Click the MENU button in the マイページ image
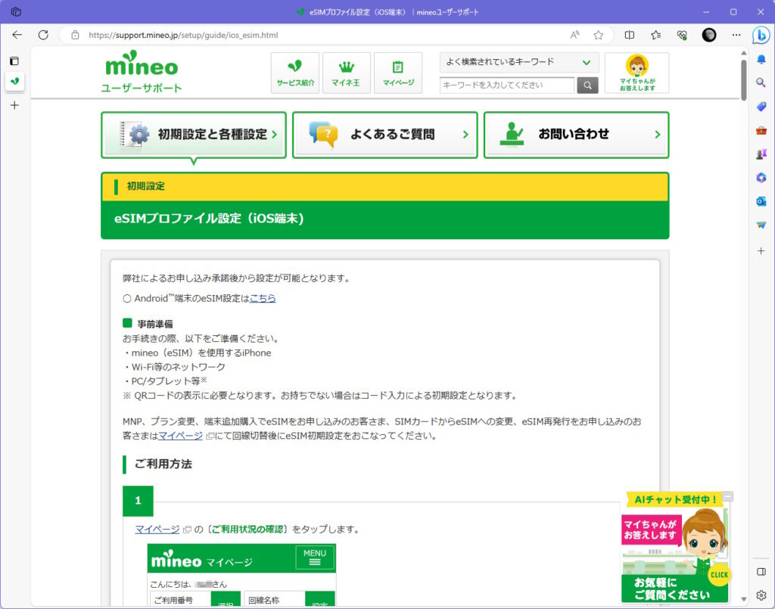775x609 pixels. [x=315, y=557]
